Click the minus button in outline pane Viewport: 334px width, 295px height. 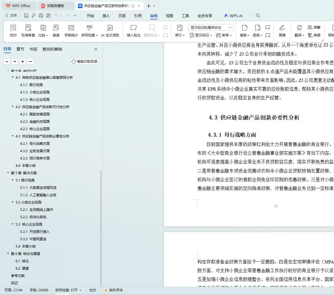(x=31, y=62)
